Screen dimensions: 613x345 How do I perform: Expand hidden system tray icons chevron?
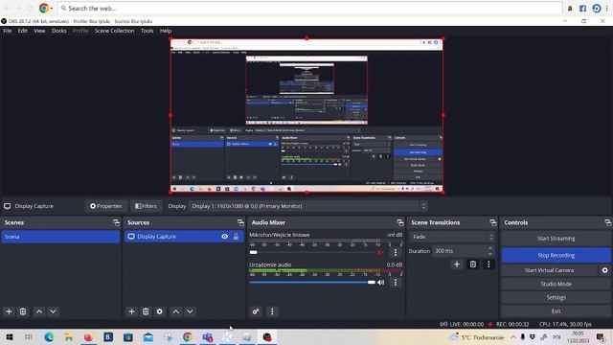[513, 336]
